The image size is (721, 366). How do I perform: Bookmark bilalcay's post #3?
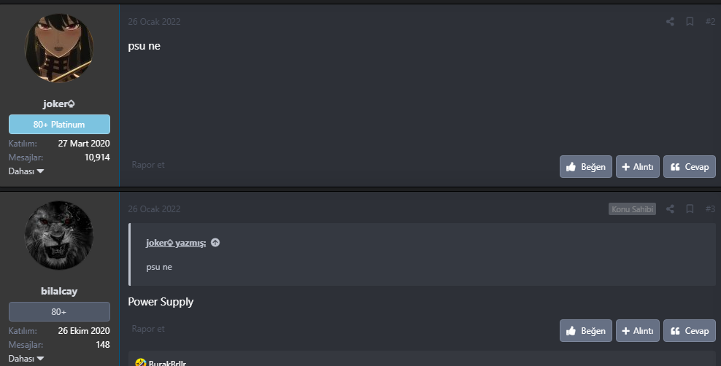click(690, 209)
